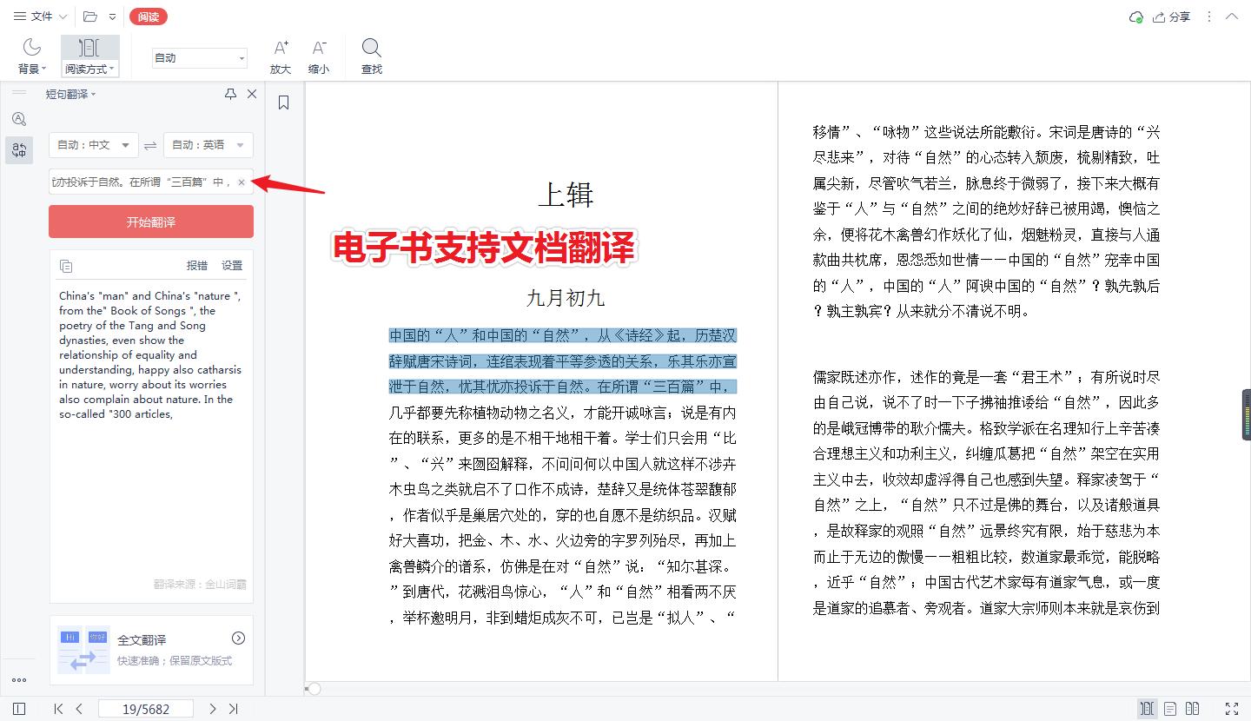Screen dimensions: 1251x721
Task: Zoom in with the 放大 icon
Action: click(280, 49)
